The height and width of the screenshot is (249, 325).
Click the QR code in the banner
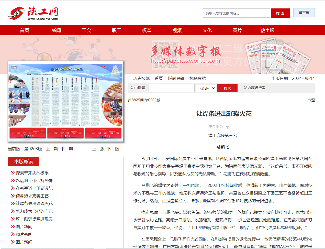click(165, 55)
